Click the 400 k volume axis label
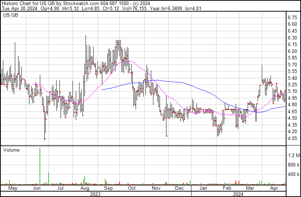Viewport: 301px width, 197px height. pos(294,174)
